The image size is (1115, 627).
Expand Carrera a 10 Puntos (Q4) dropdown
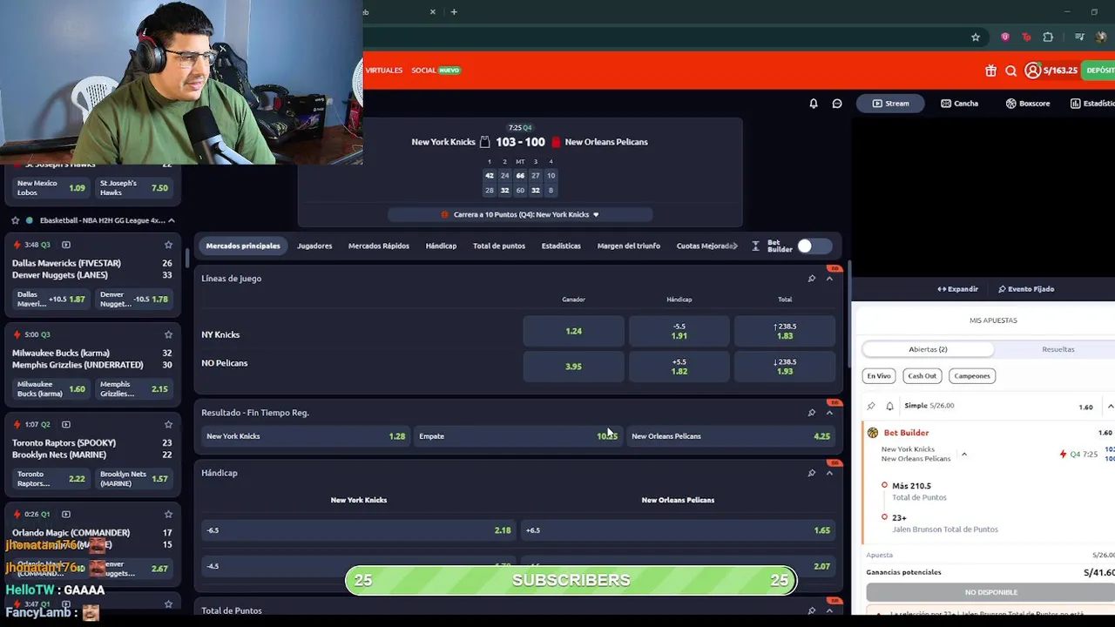click(x=596, y=214)
